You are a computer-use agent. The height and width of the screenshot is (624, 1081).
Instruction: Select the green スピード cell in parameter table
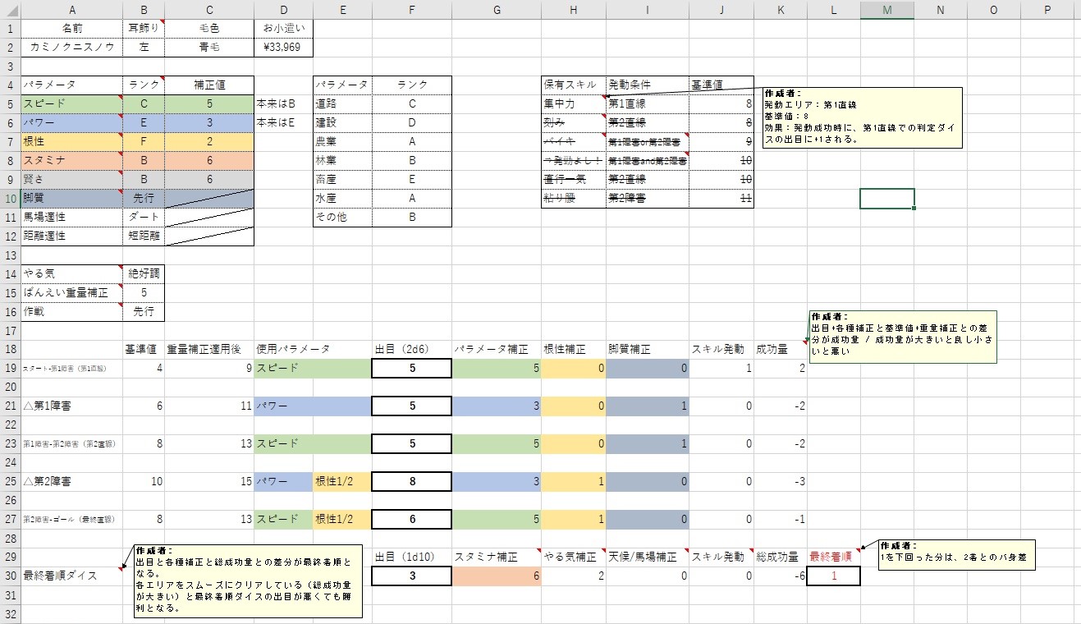(71, 104)
